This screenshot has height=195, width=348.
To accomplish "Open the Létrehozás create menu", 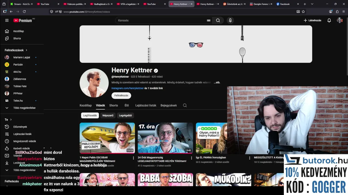I will [312, 20].
